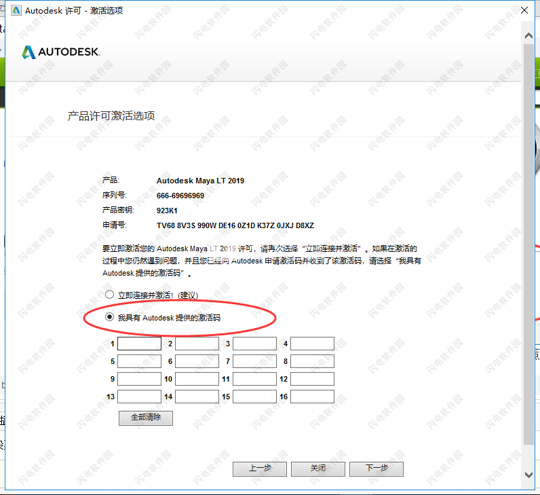Click the product key 923K1
The width and height of the screenshot is (540, 495).
coord(167,210)
